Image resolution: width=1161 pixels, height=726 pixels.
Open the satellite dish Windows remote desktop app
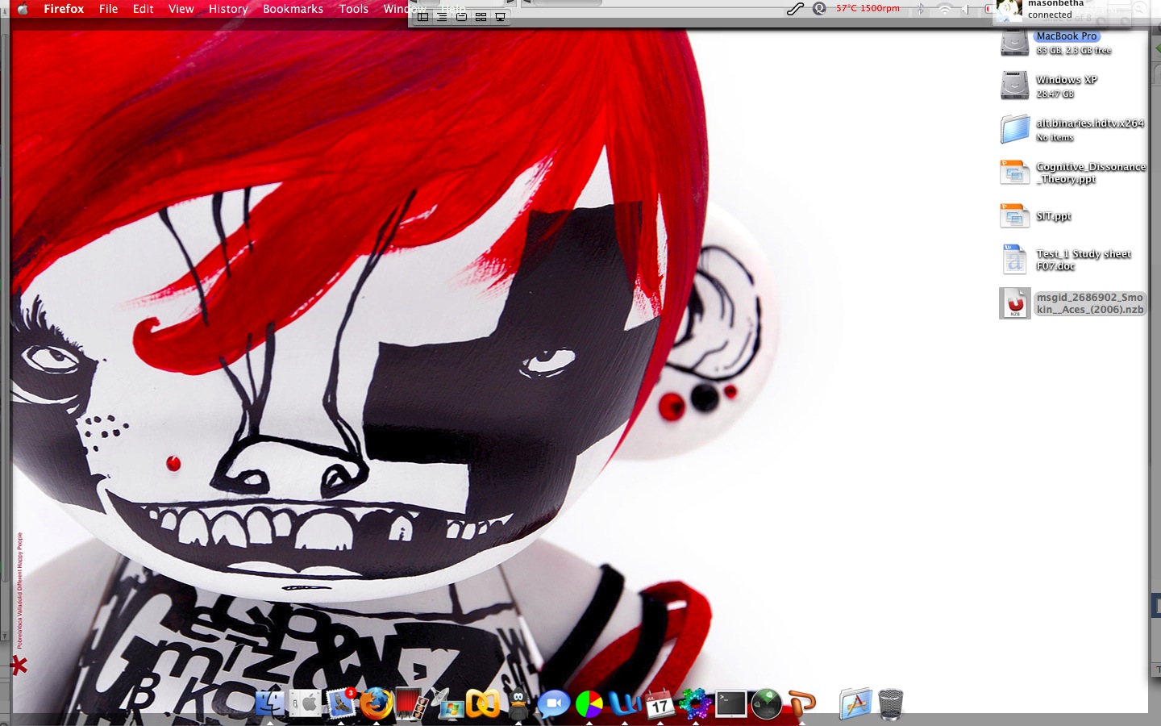point(447,703)
